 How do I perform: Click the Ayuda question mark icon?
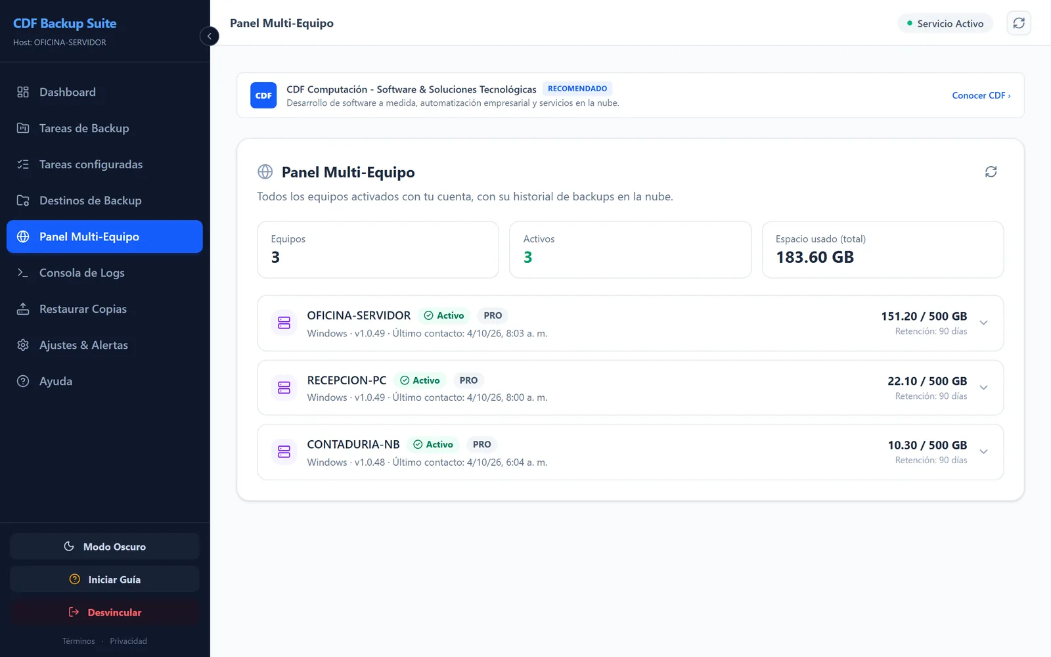click(23, 381)
